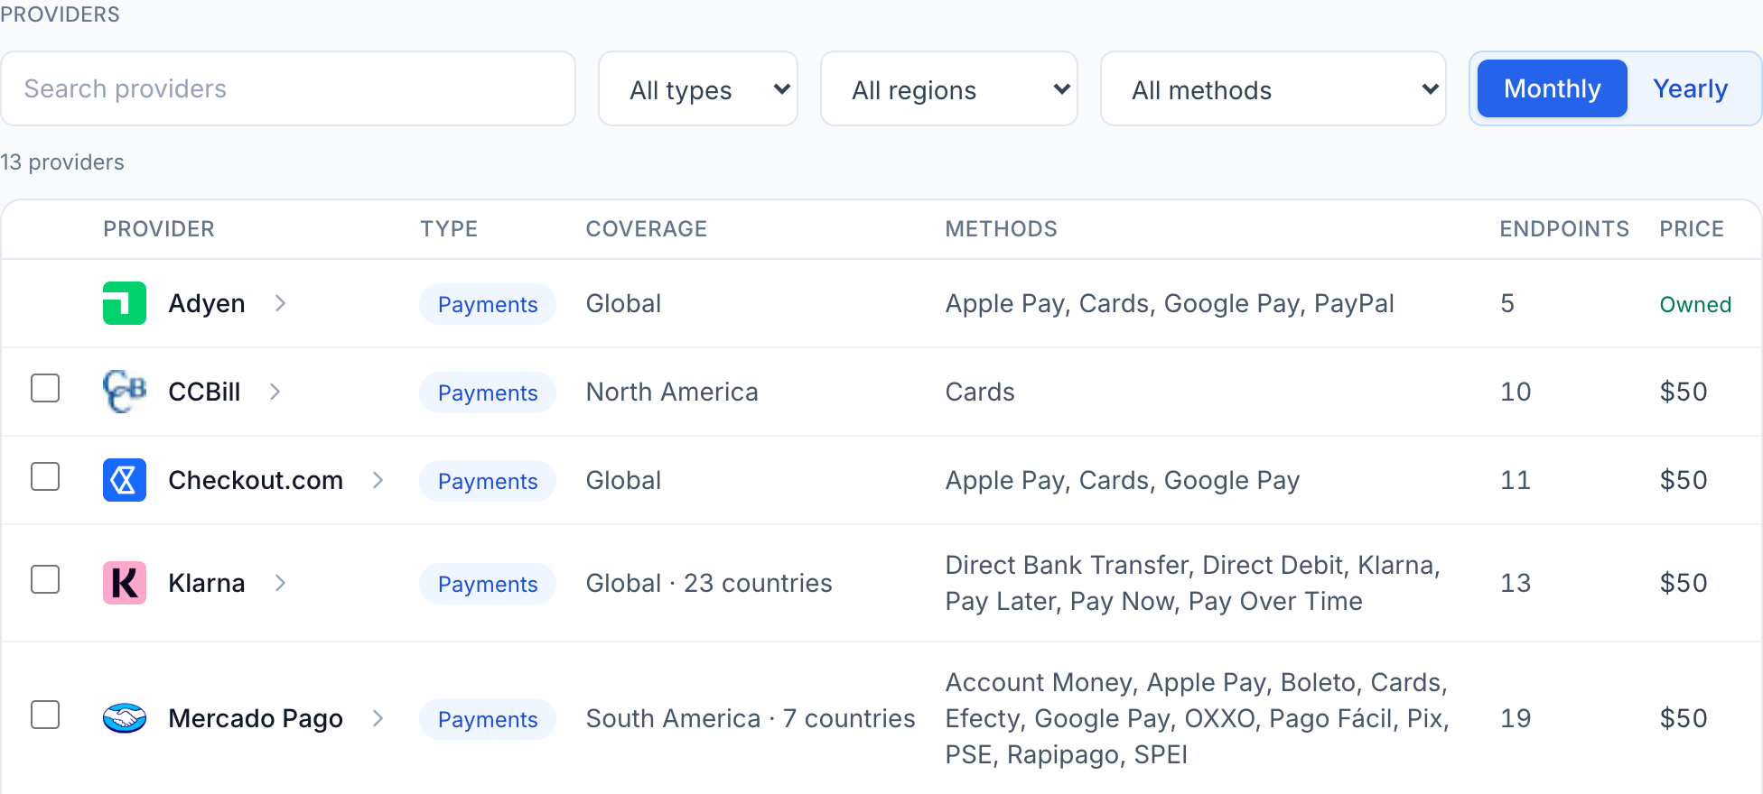Click the Payments tag in Klarna row

coord(488,584)
